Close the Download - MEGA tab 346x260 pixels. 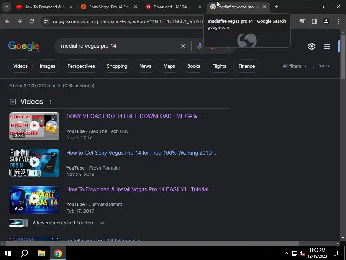200,7
